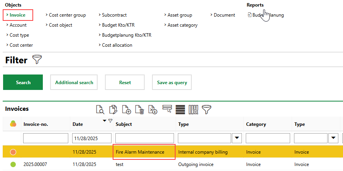The image size is (343, 171).
Task: Click the Excel export download icon
Action: pyautogui.click(x=153, y=109)
